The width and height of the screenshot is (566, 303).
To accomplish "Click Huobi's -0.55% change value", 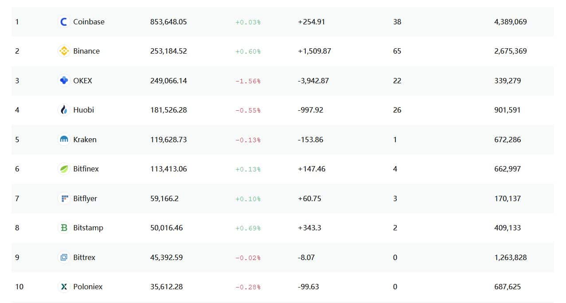I will pos(248,110).
